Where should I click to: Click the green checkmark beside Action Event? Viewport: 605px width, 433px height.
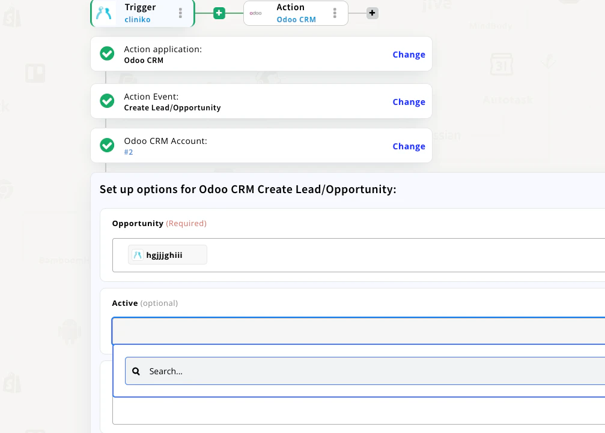tap(107, 101)
